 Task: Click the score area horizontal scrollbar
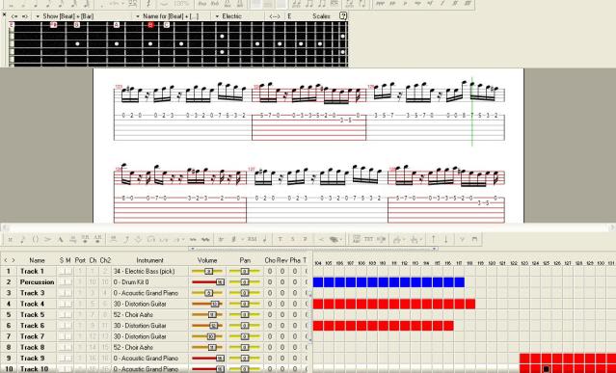coord(308,227)
